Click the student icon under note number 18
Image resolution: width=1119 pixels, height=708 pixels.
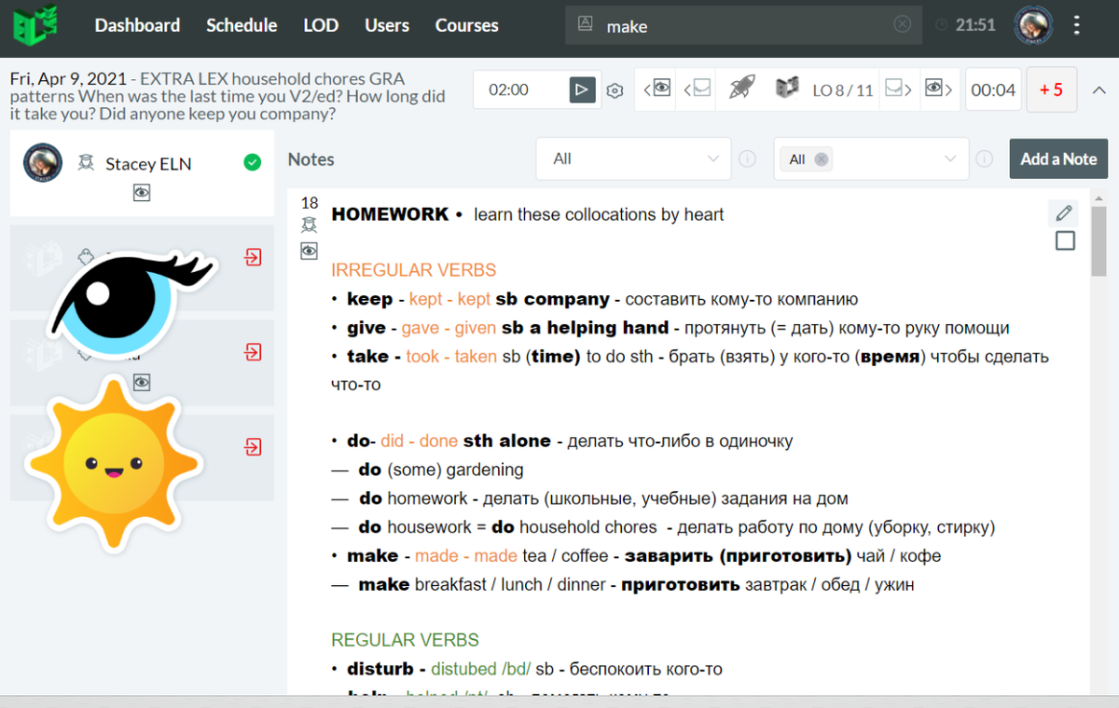[x=310, y=225]
